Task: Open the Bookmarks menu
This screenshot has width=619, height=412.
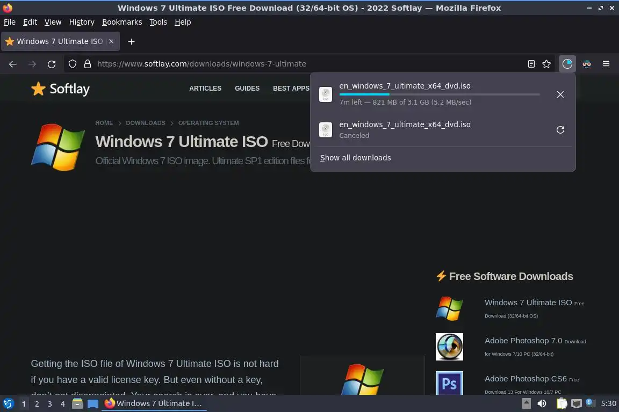Action: click(x=122, y=22)
